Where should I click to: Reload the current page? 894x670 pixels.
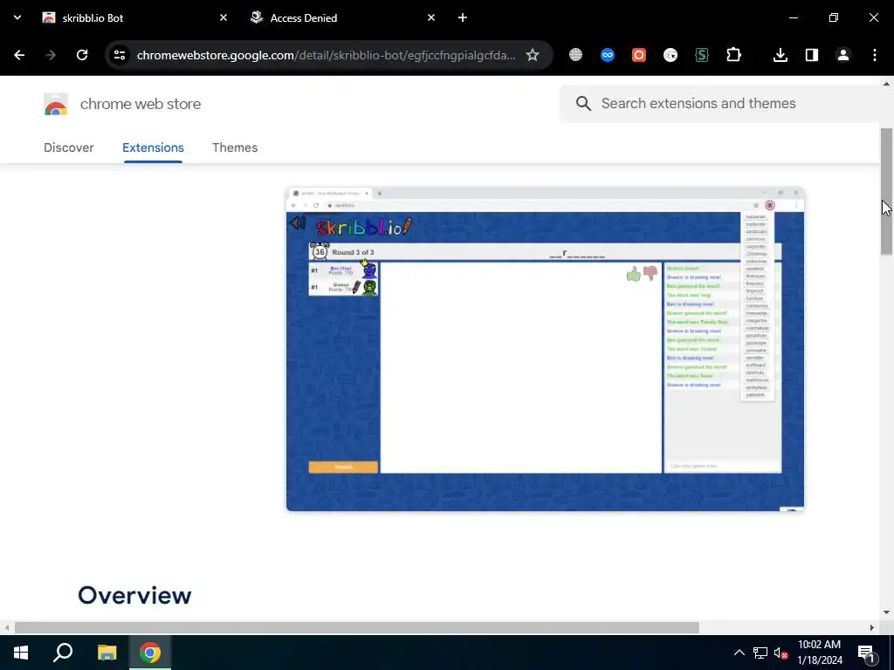tap(82, 55)
